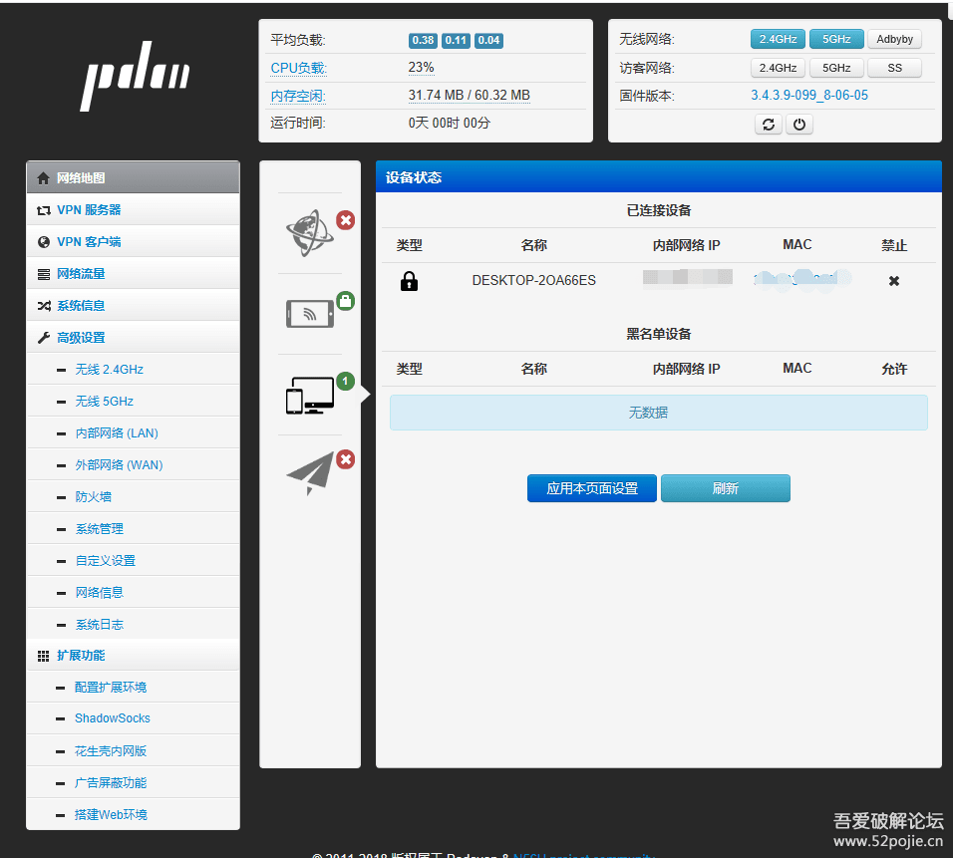
Task: Select the connected client devices icon
Action: point(310,396)
